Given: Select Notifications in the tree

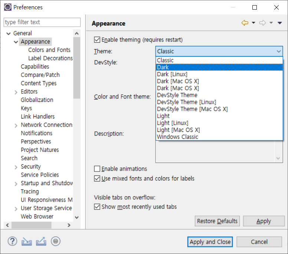Looking at the screenshot, I should (36, 133).
